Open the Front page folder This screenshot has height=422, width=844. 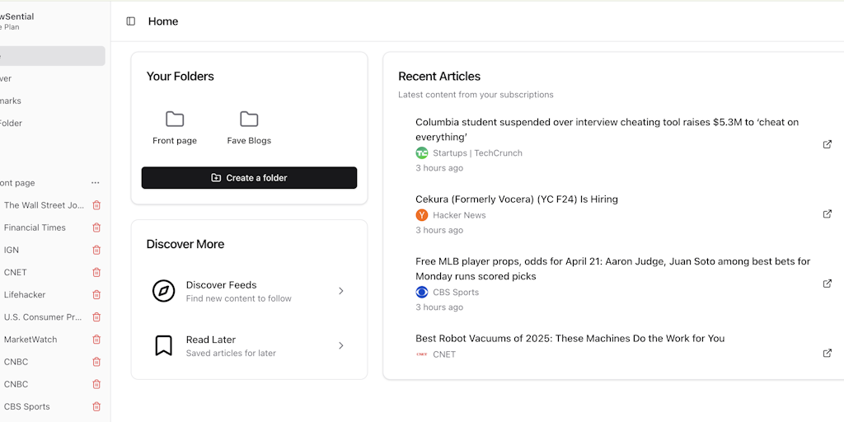pos(175,128)
